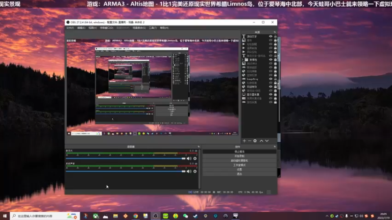
Task: Click the microphone icon in system tray
Action: [346, 216]
